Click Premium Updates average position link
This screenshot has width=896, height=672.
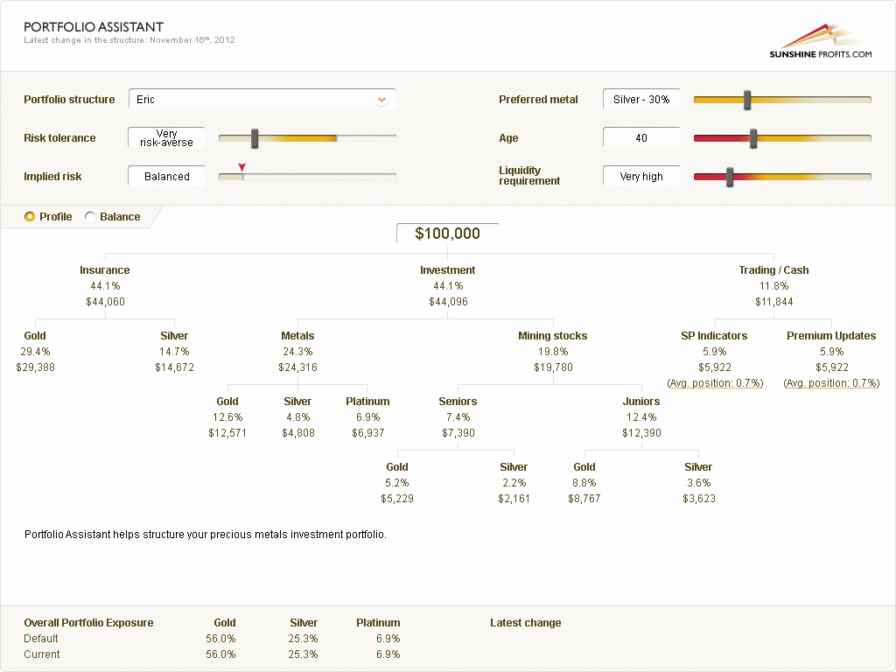[x=831, y=383]
